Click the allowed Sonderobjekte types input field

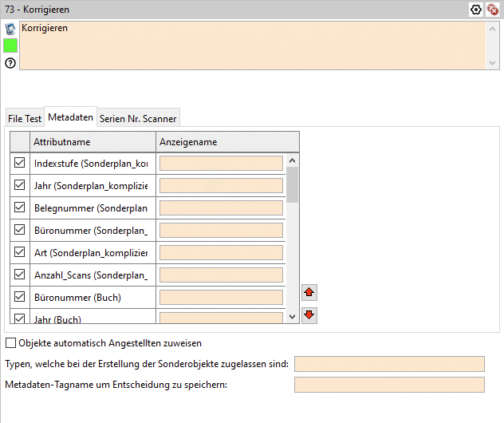pos(389,364)
